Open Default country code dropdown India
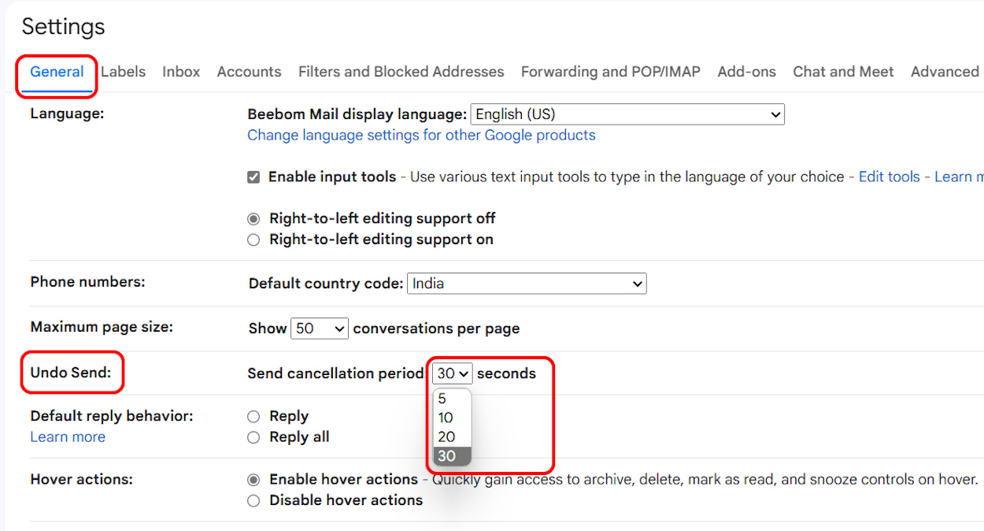The width and height of the screenshot is (984, 531). click(x=527, y=284)
